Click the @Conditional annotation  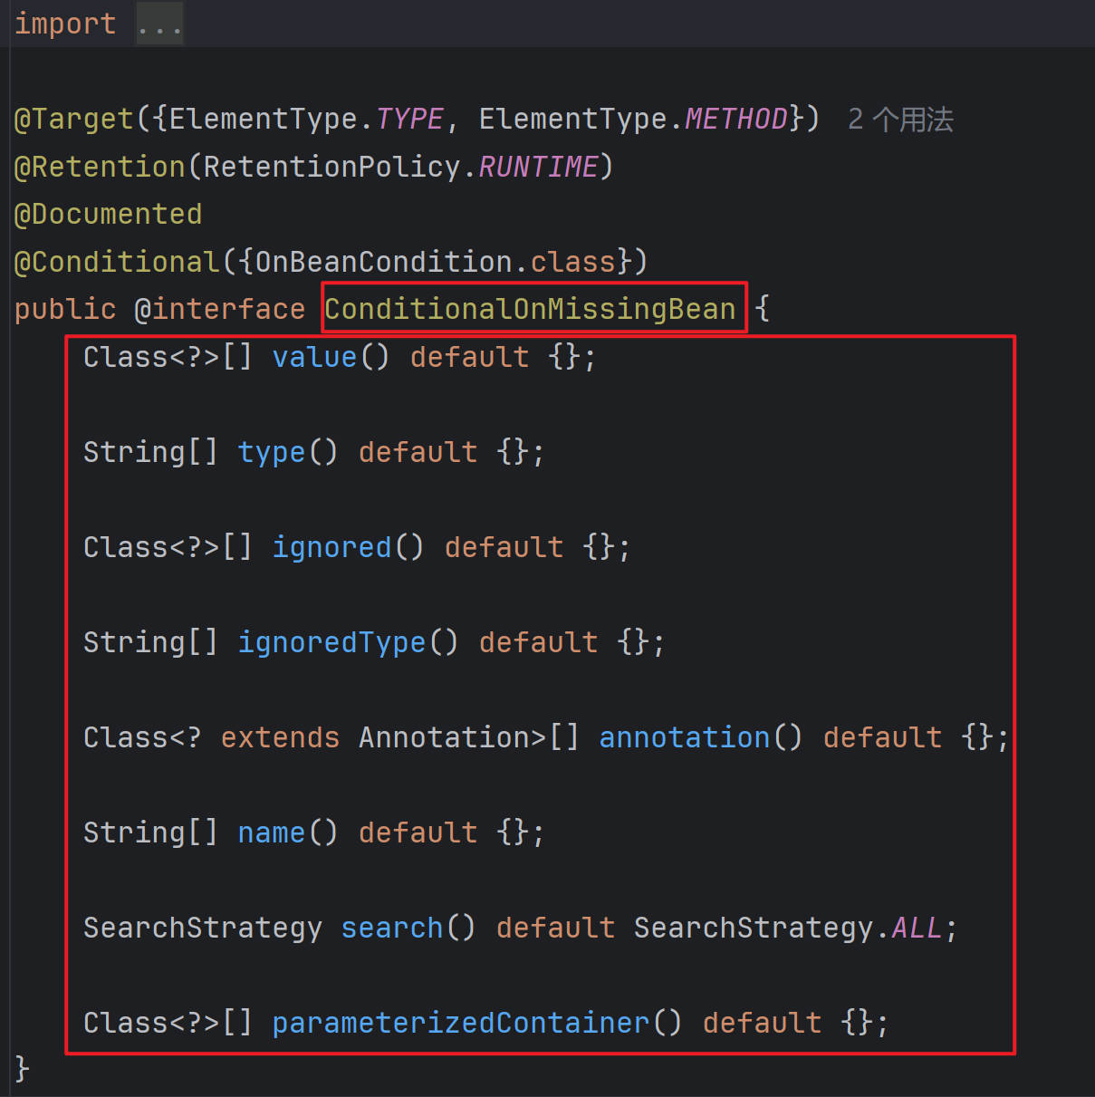pos(117,262)
